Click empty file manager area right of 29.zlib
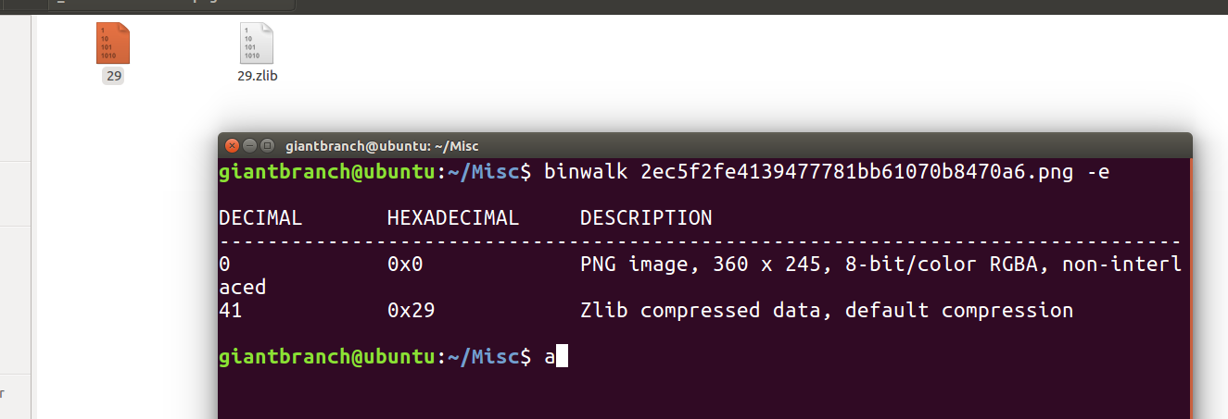This screenshot has height=419, width=1228. tap(649, 65)
